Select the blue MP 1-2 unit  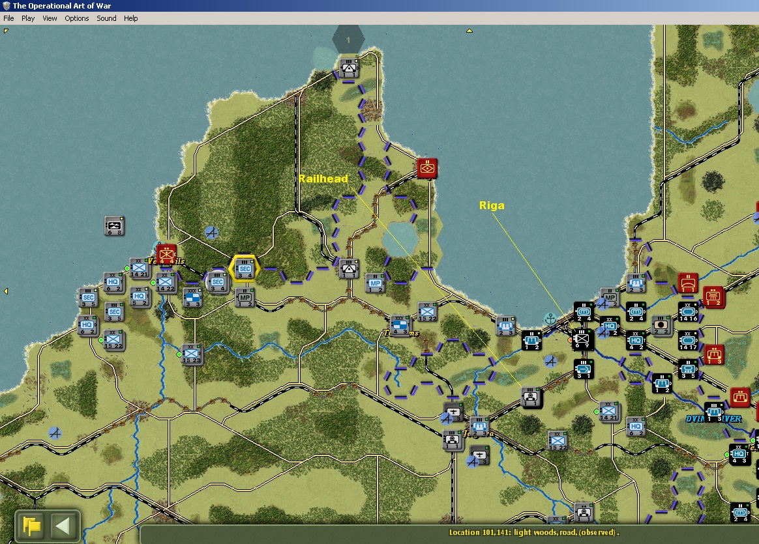click(x=375, y=283)
